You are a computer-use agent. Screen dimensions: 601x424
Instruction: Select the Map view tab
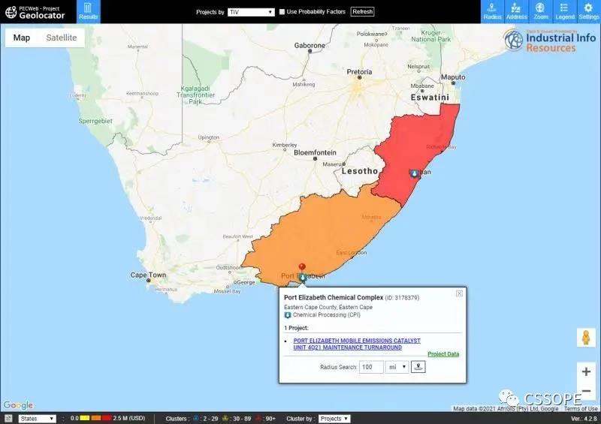click(x=22, y=38)
